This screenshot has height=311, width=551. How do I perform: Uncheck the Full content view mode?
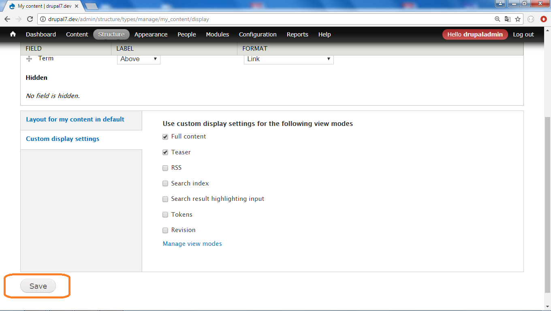coord(165,136)
